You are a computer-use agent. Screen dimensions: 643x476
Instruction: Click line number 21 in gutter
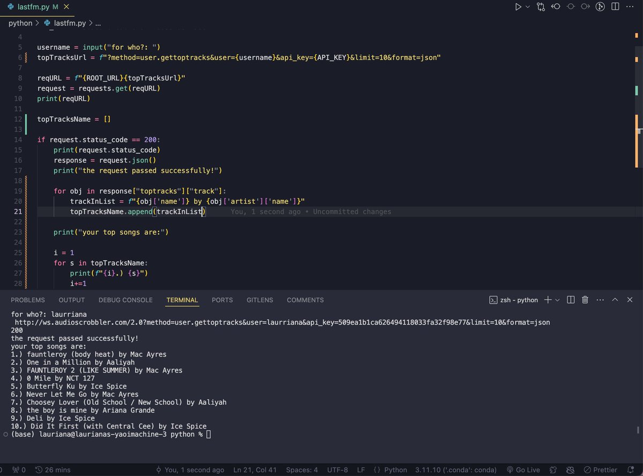coord(18,211)
